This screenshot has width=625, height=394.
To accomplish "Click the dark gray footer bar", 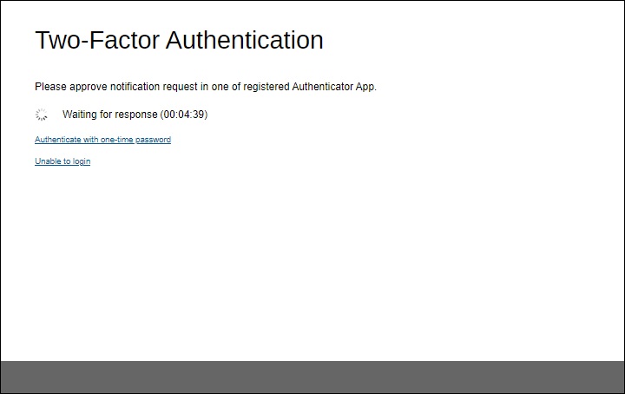I will point(312,377).
